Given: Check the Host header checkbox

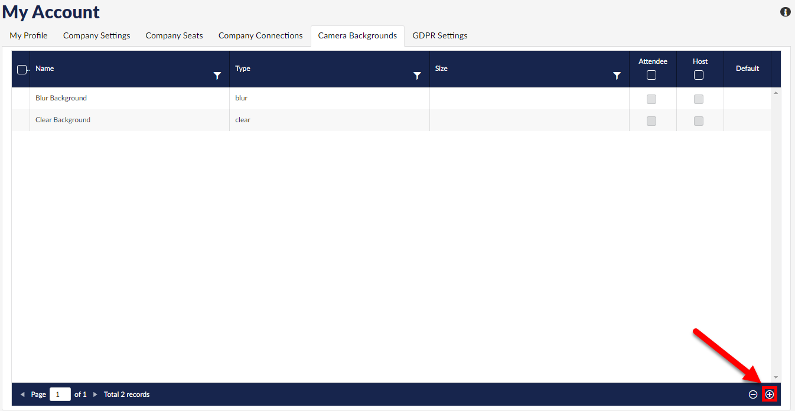Looking at the screenshot, I should (699, 75).
